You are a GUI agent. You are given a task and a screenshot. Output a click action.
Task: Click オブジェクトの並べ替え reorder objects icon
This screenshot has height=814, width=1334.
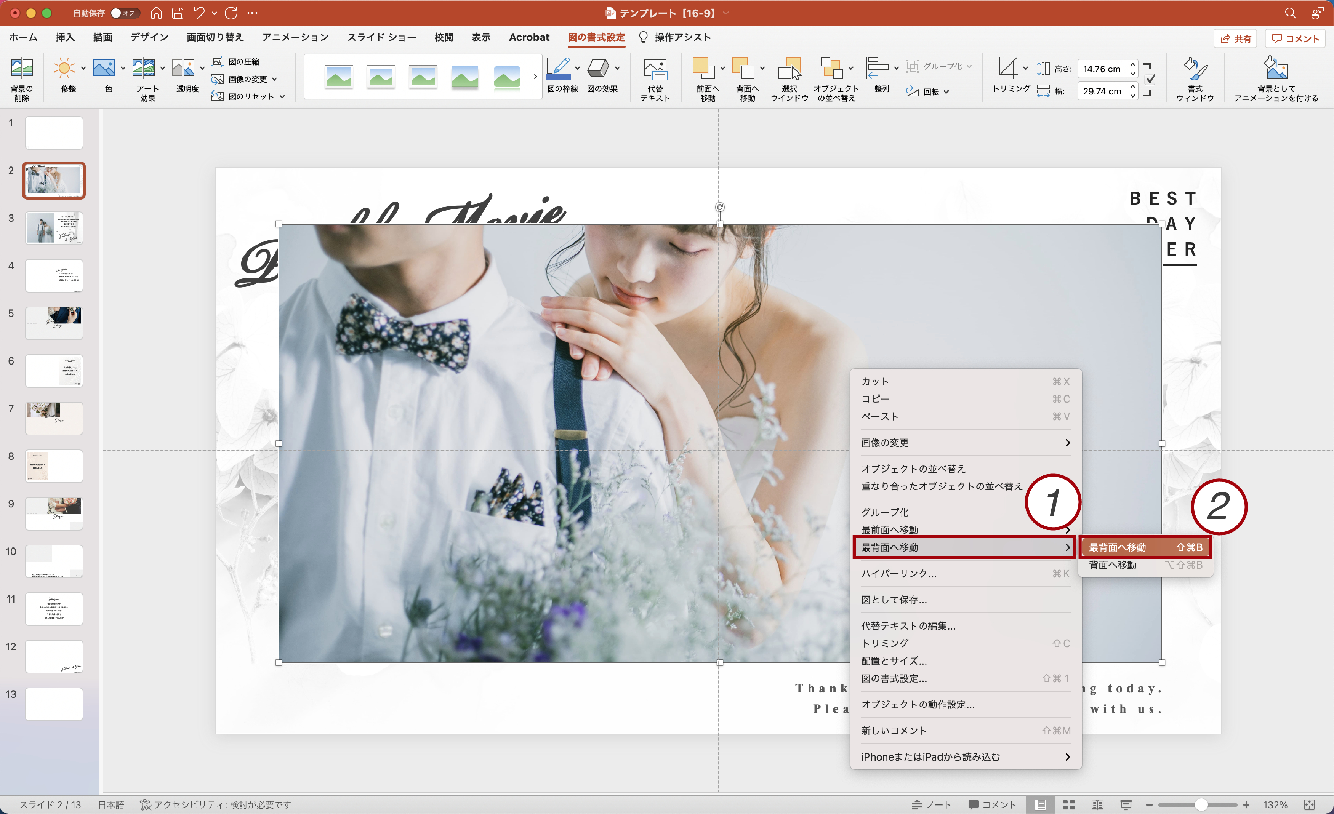pyautogui.click(x=831, y=69)
